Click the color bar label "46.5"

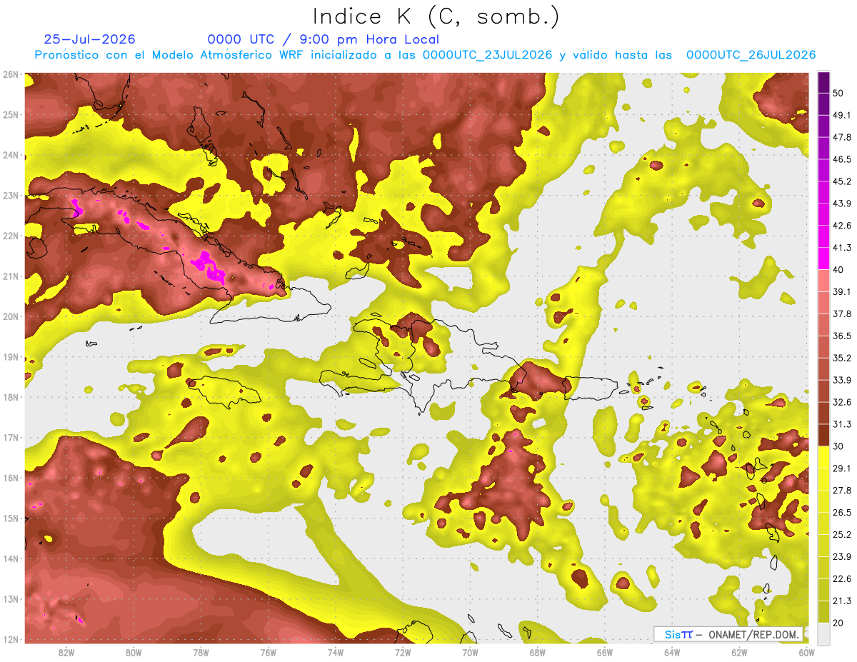(x=842, y=159)
